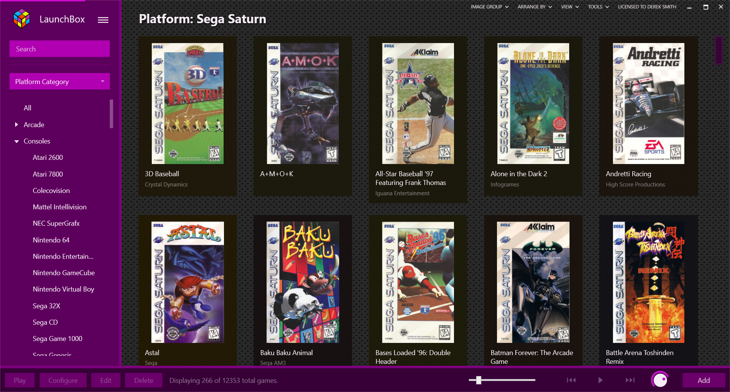Viewport: 730px width, 392px height.
Task: Select Alone in the Dark 2 cover
Action: coord(533,104)
